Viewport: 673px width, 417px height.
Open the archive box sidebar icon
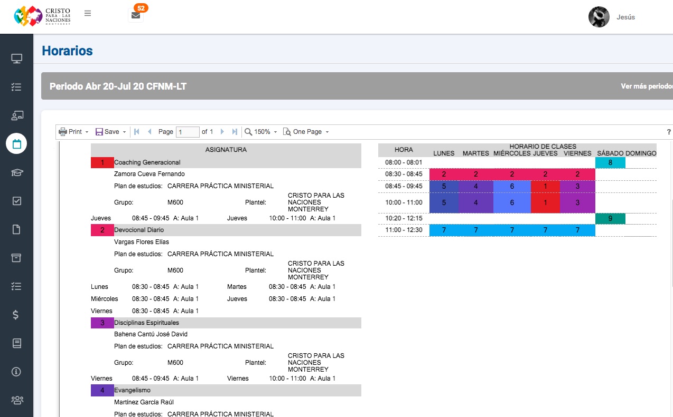click(16, 257)
